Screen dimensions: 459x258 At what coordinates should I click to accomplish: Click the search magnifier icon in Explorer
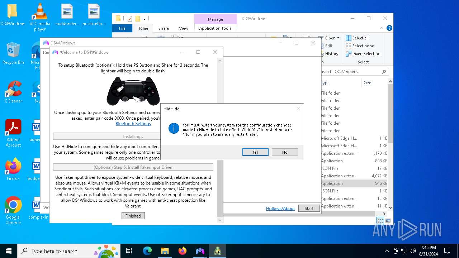tap(384, 72)
